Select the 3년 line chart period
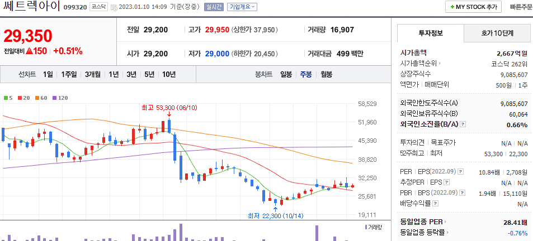This screenshot has width=533, height=241. click(x=131, y=75)
